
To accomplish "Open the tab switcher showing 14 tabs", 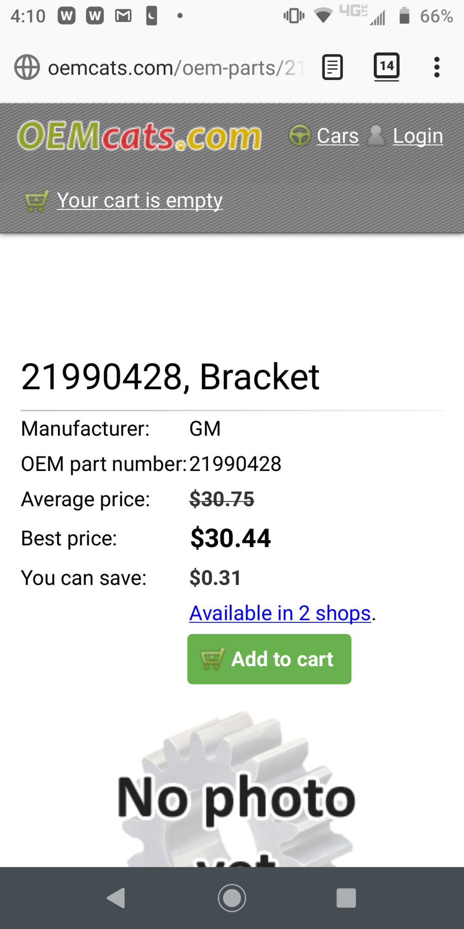I will [x=387, y=66].
